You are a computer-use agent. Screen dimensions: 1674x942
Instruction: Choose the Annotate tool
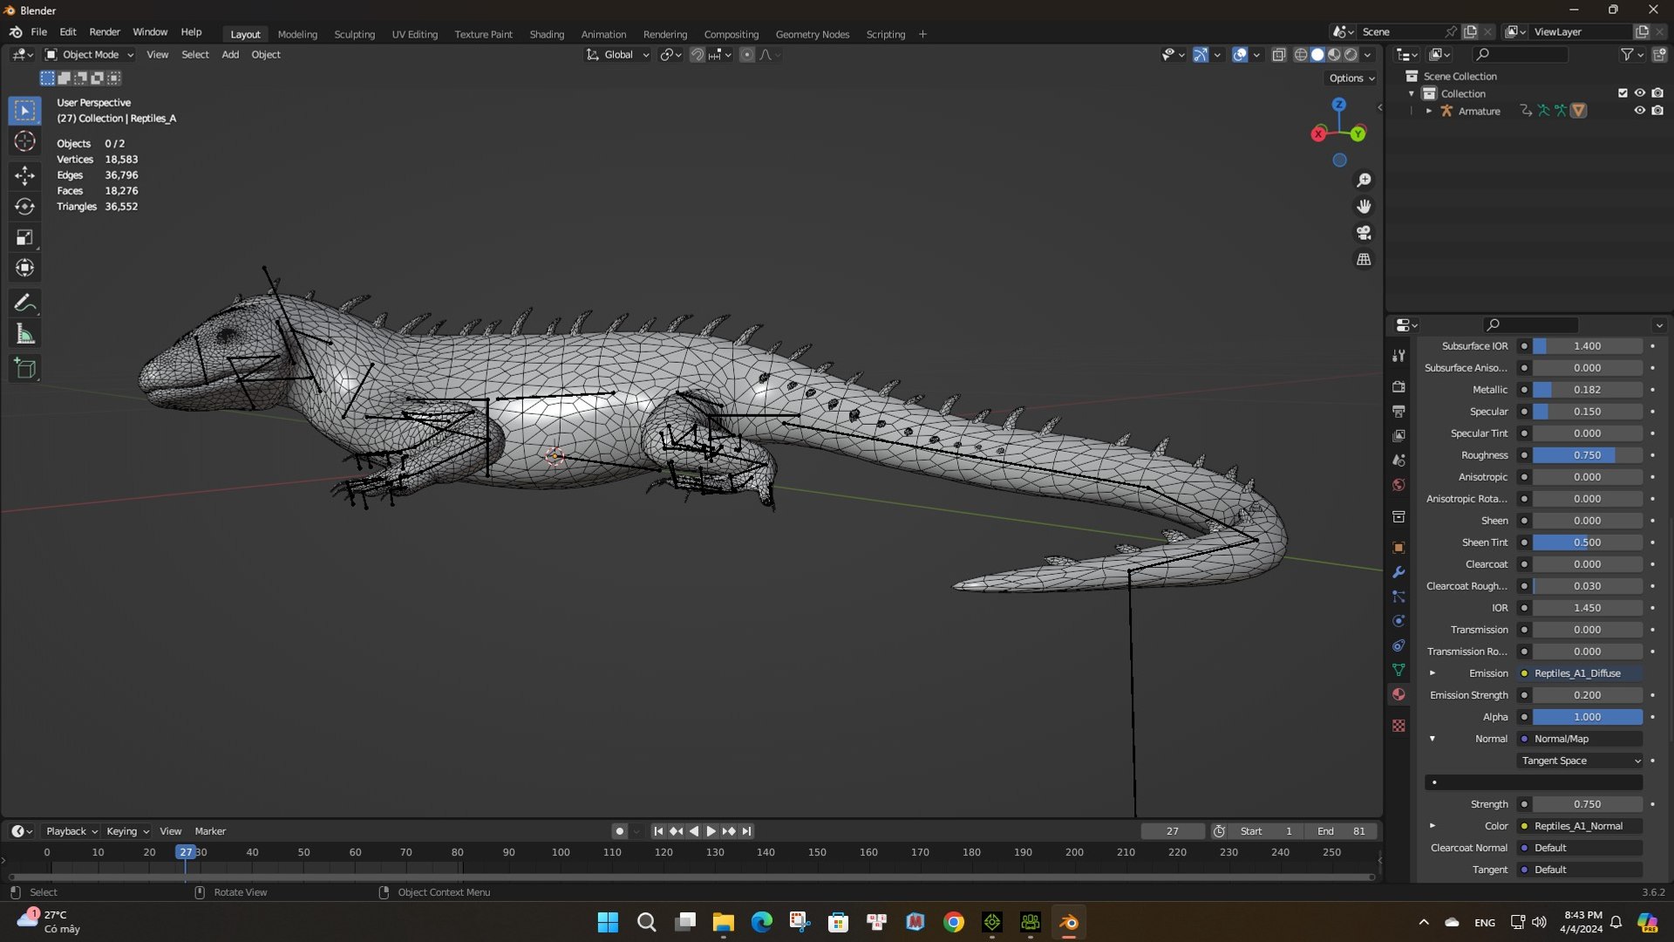(x=24, y=304)
